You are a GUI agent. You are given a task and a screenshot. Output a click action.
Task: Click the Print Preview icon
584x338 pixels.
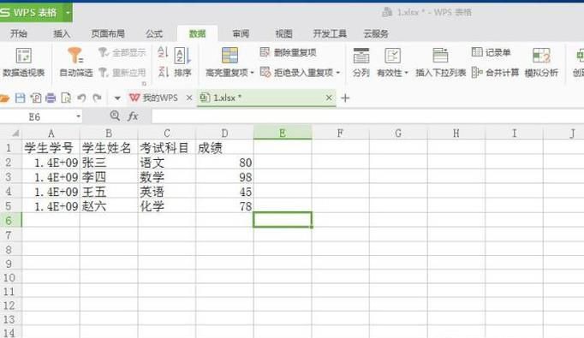coord(66,98)
